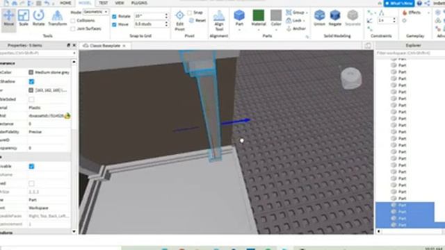Click the Rotate increment stepper arrows
Screen dimensions: 445x250
coord(166,16)
